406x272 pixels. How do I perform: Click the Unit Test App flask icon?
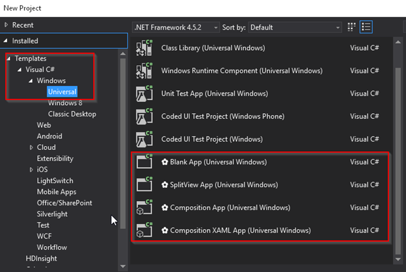click(144, 94)
